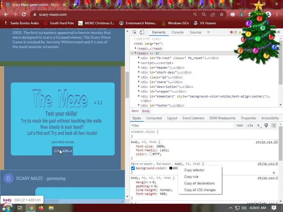Expand the div id="wrapper" node

[139, 91]
